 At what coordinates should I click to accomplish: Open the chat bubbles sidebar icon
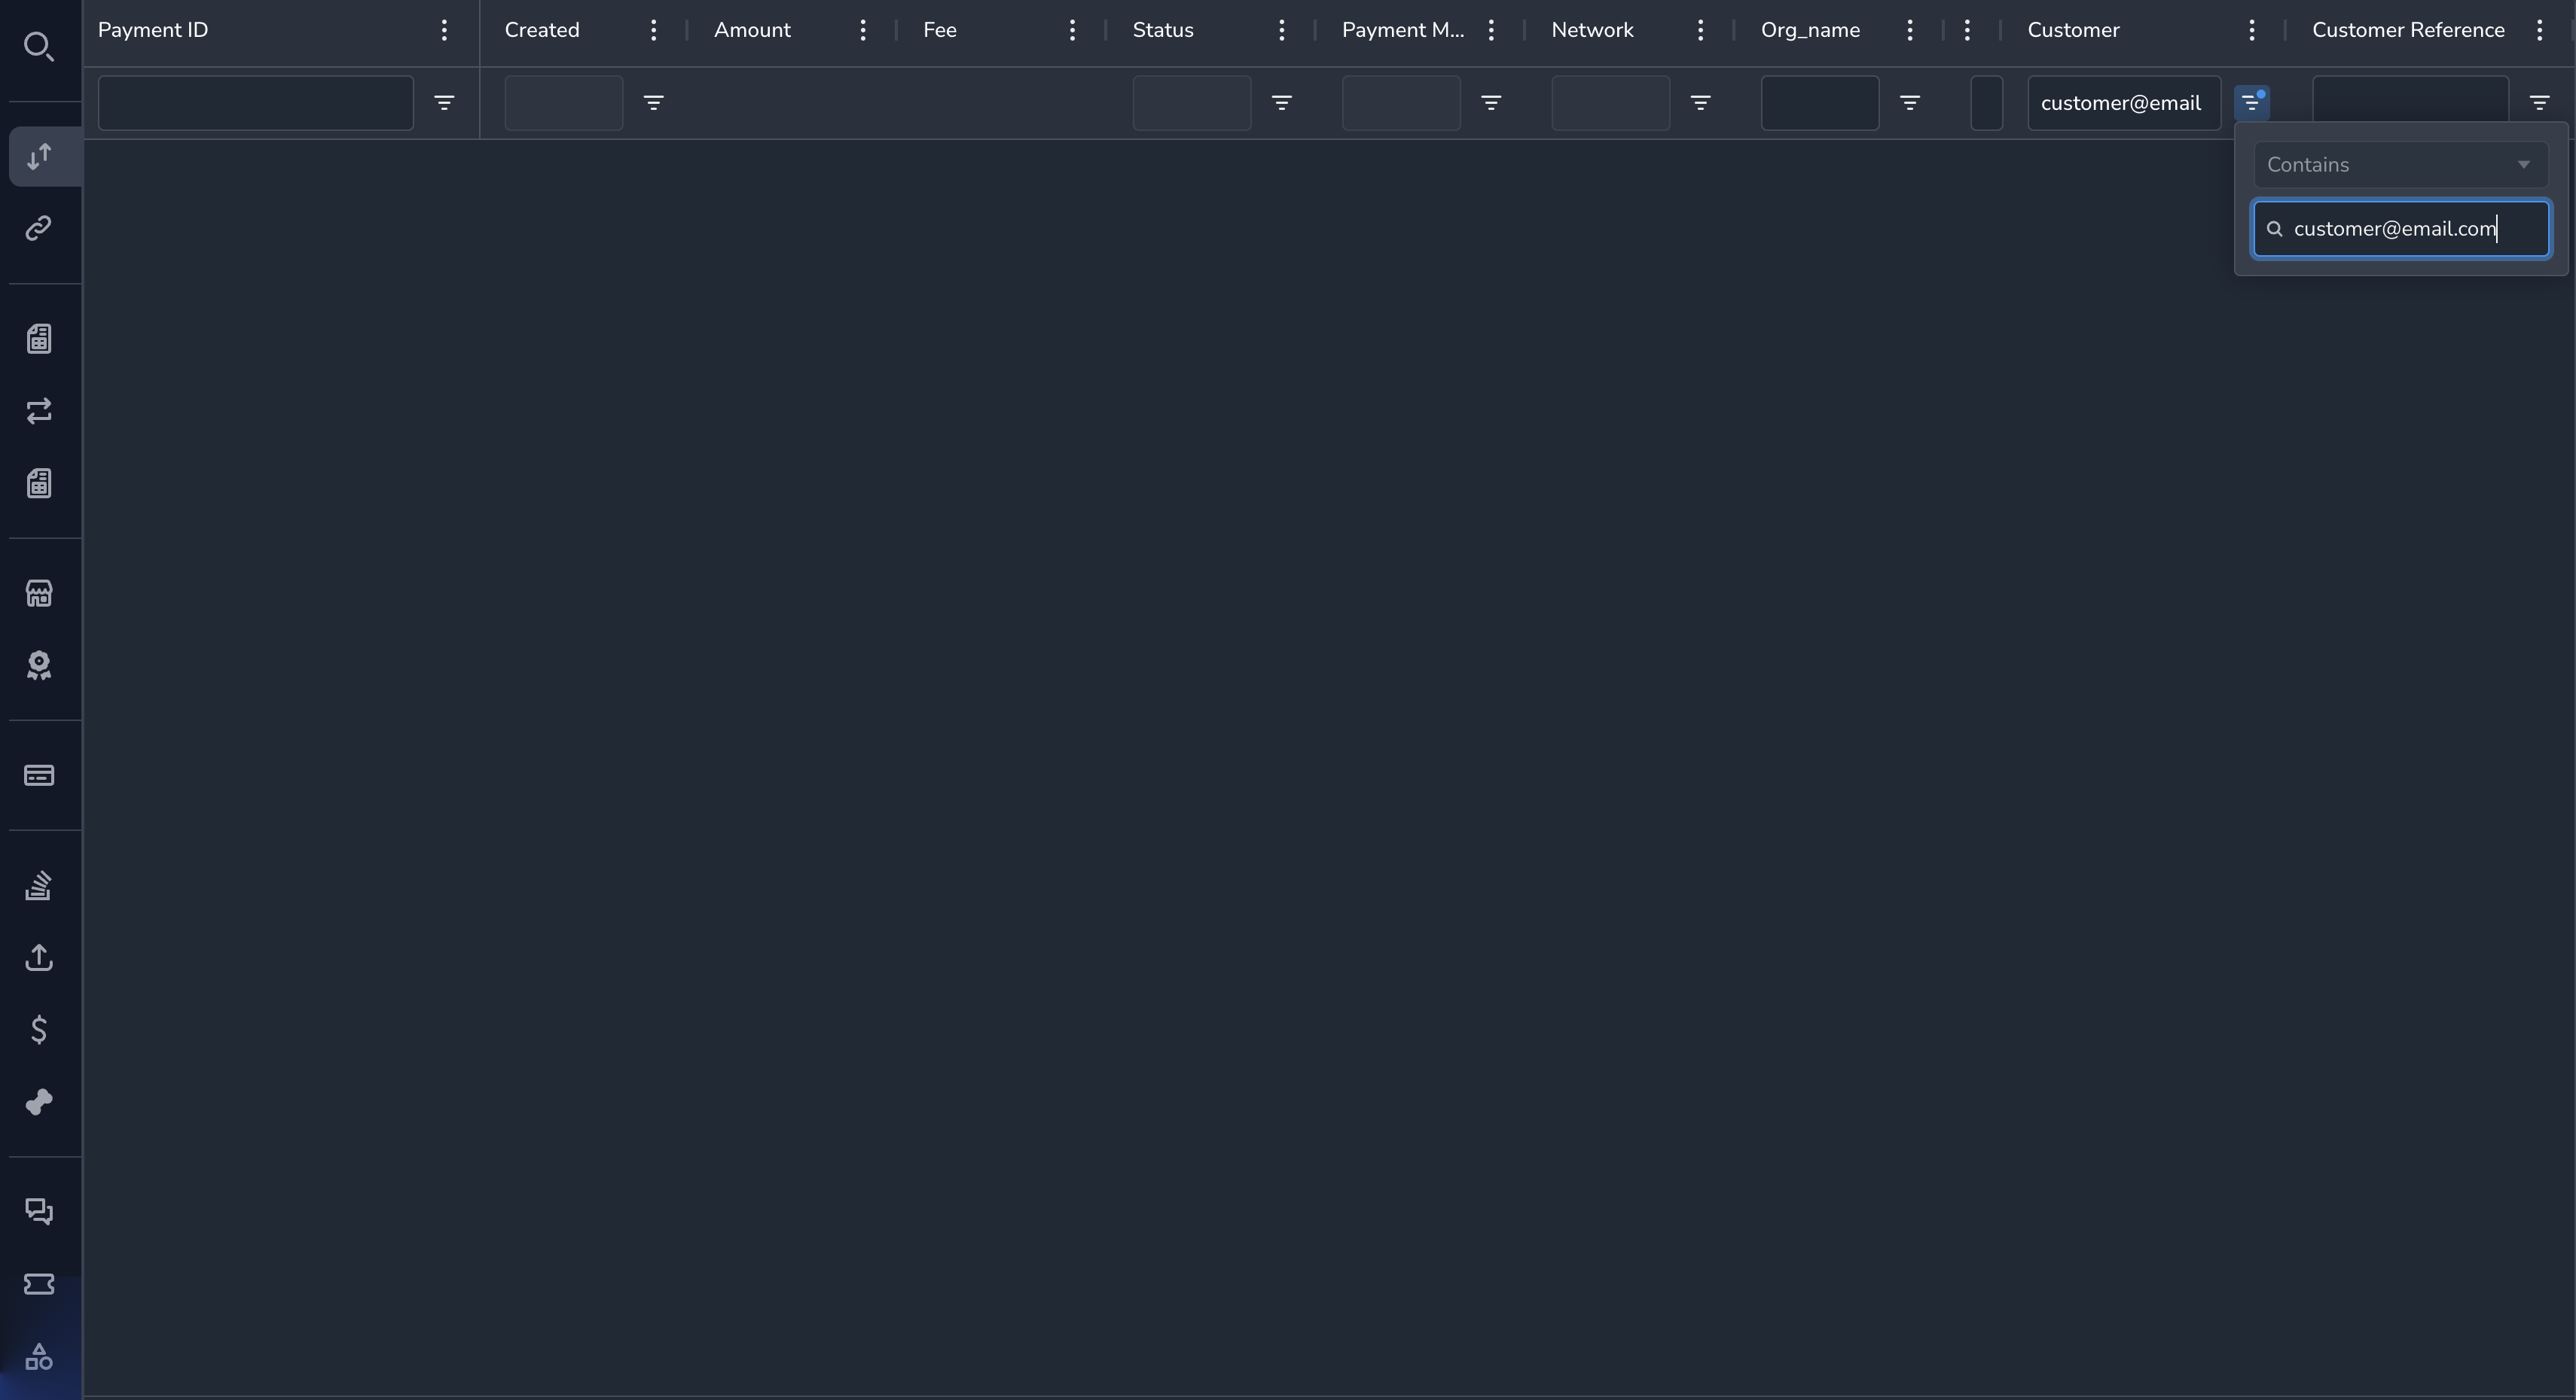tap(39, 1212)
